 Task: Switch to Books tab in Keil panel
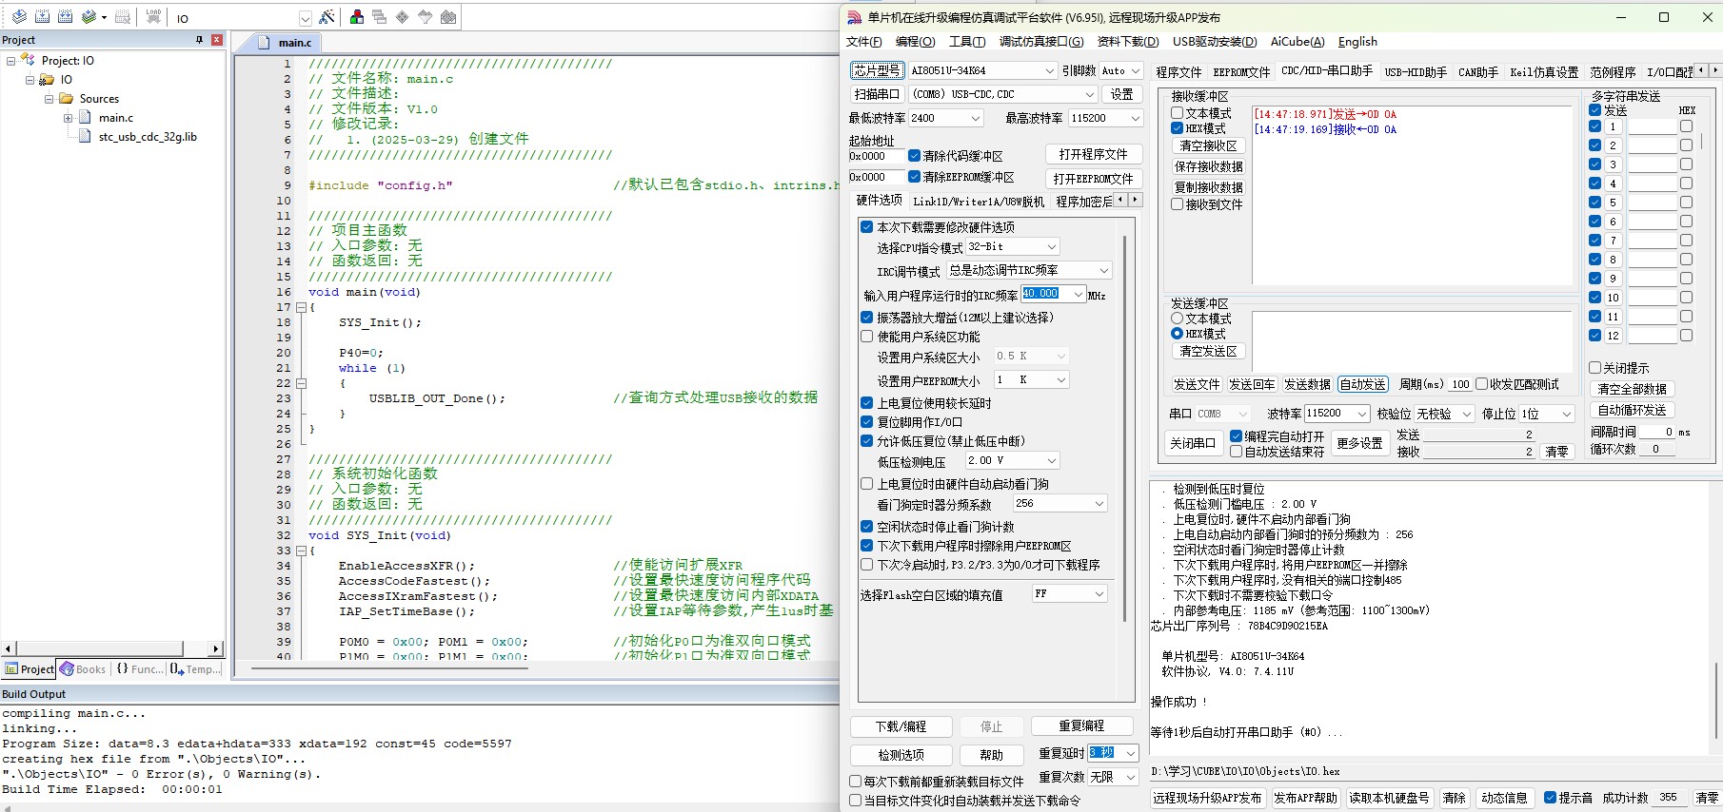[83, 669]
